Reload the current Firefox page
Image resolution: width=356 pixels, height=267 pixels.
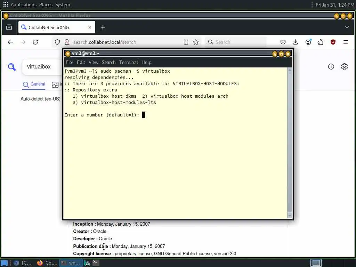point(35,42)
